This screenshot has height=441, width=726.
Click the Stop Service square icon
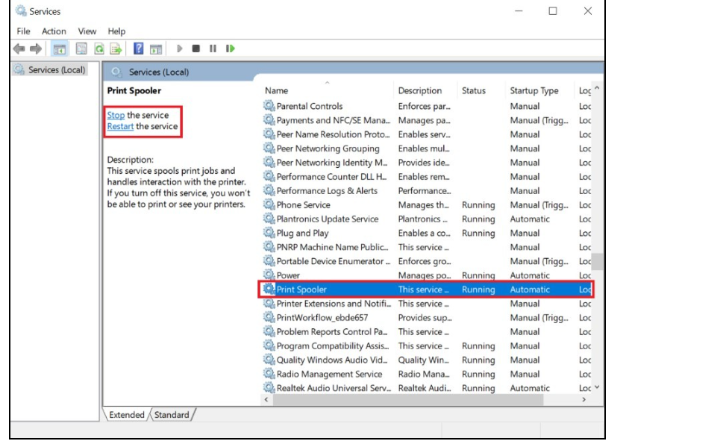(x=195, y=49)
